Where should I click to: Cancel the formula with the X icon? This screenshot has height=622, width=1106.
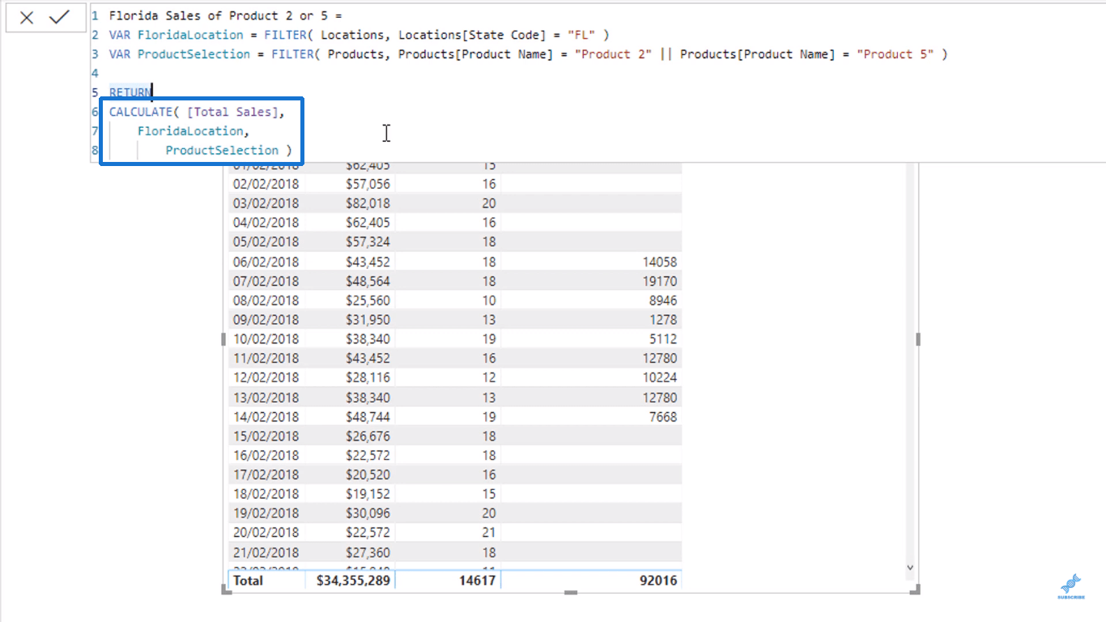click(x=27, y=17)
